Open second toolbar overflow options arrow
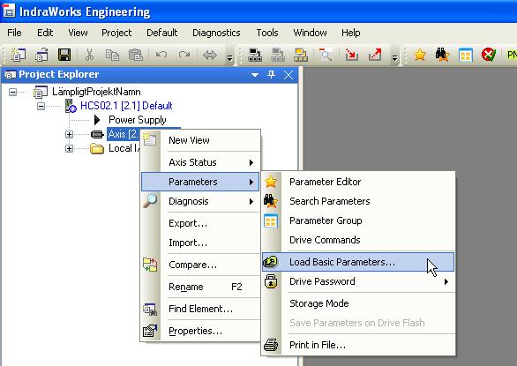 394,58
